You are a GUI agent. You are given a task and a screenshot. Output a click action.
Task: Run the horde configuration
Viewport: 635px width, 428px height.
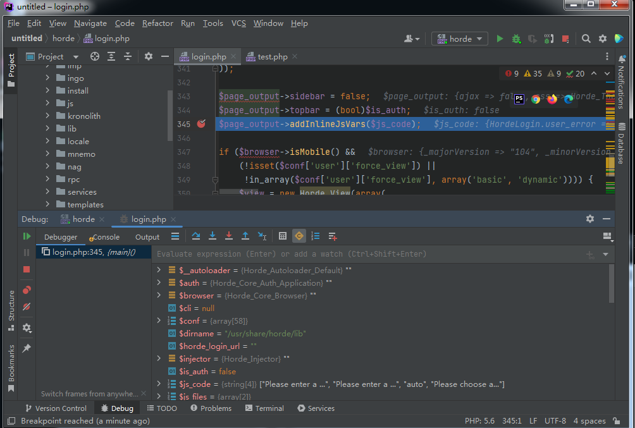click(500, 39)
